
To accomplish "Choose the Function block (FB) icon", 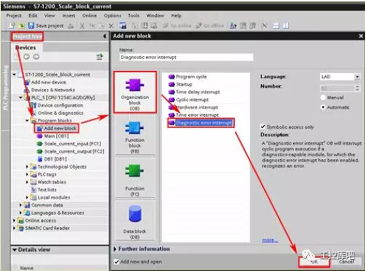I will 134,133.
